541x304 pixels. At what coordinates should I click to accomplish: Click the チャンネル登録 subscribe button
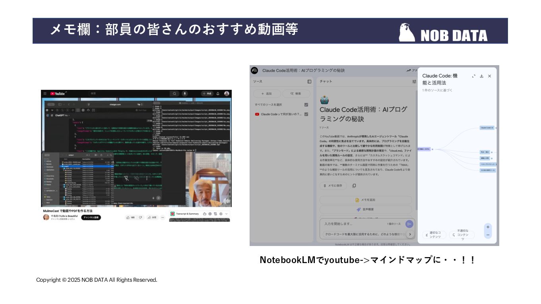91,217
